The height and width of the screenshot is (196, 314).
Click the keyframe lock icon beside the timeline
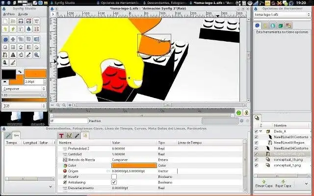point(246,113)
